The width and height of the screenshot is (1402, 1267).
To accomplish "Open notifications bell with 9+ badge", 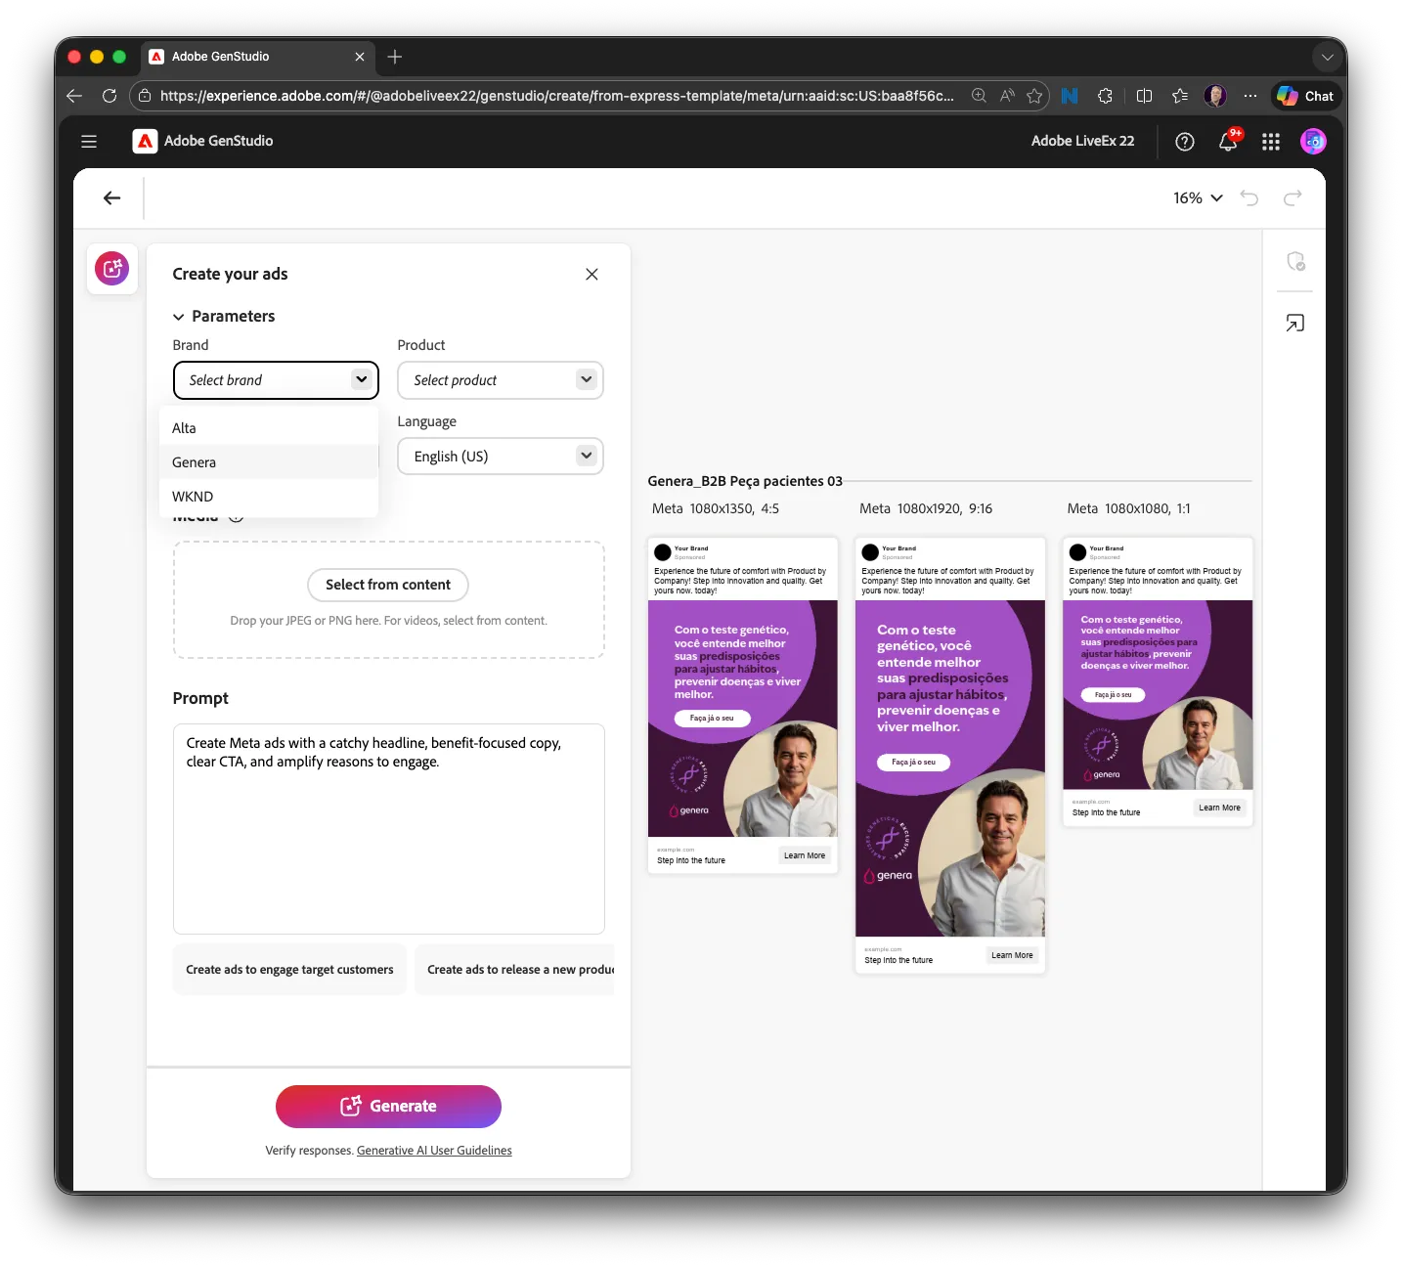I will pos(1229,141).
